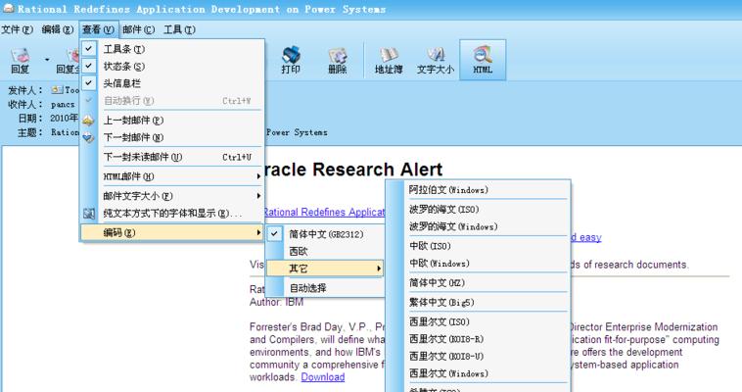The width and height of the screenshot is (742, 392).
Task: Click the next mail down-arrow icon
Action: coord(88,137)
